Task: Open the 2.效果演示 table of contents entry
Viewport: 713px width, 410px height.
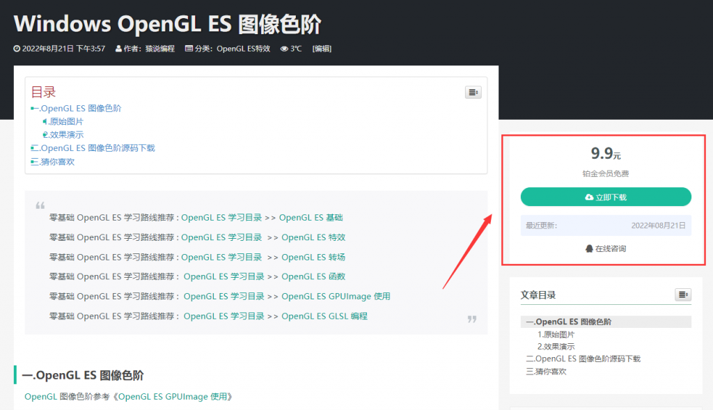Action: click(x=65, y=134)
